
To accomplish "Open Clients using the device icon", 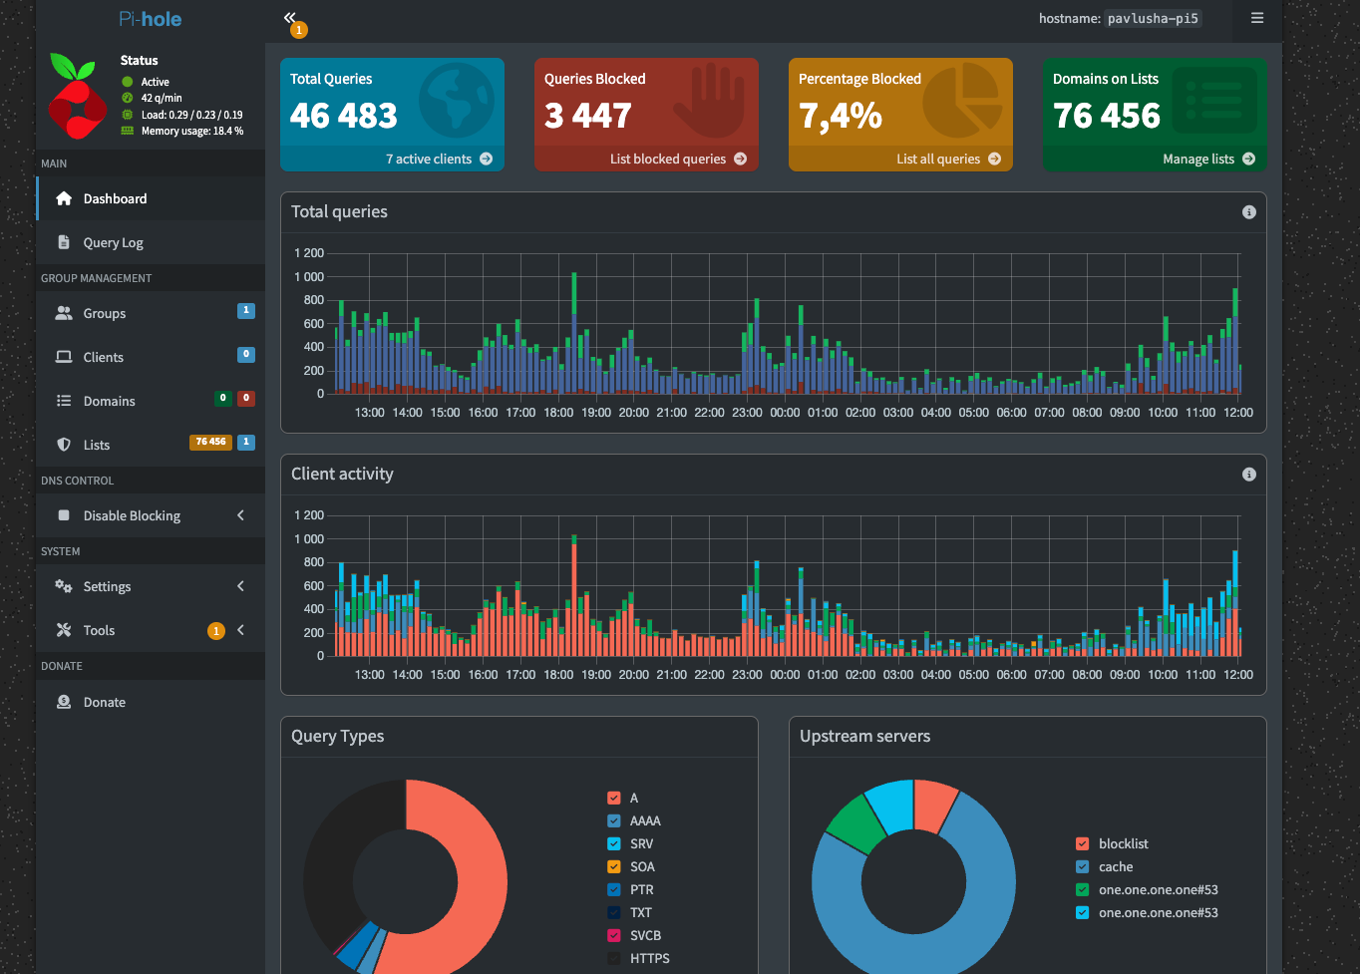I will tap(64, 357).
